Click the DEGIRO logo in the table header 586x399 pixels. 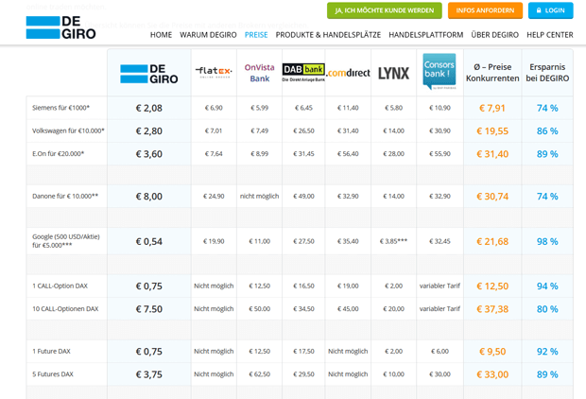pos(149,74)
